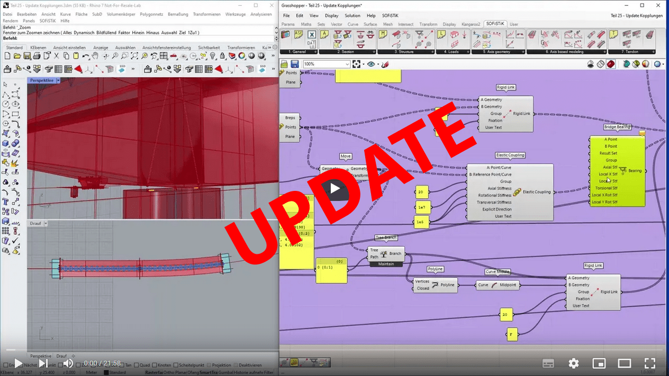Click the Ansicht einstellen toolbar tab in Rhino
669x376 pixels.
pyautogui.click(x=69, y=48)
